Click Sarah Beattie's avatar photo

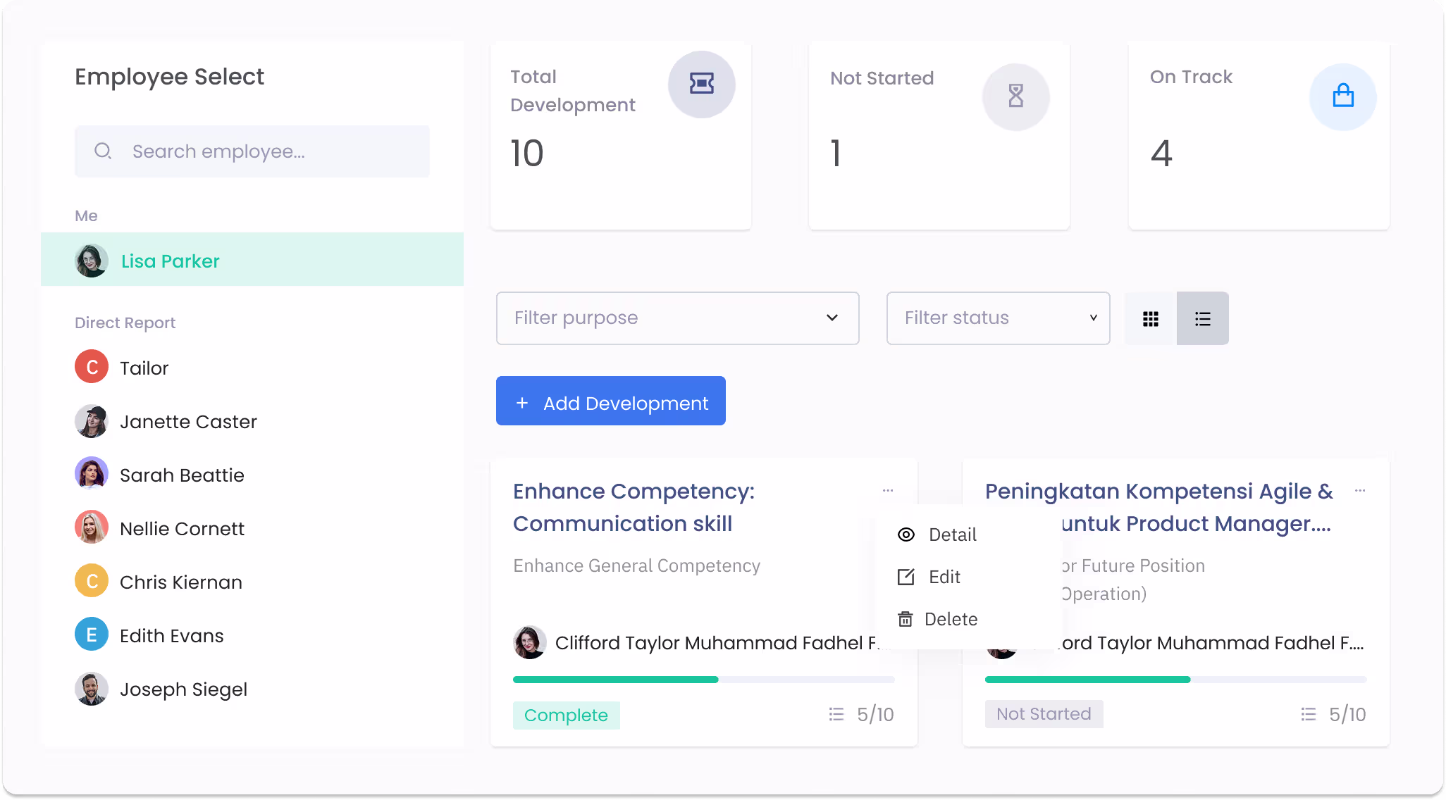(92, 473)
